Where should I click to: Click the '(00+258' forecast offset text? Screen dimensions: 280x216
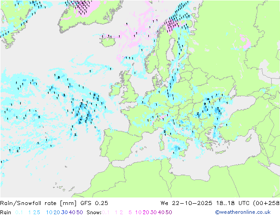pyautogui.click(x=266, y=203)
